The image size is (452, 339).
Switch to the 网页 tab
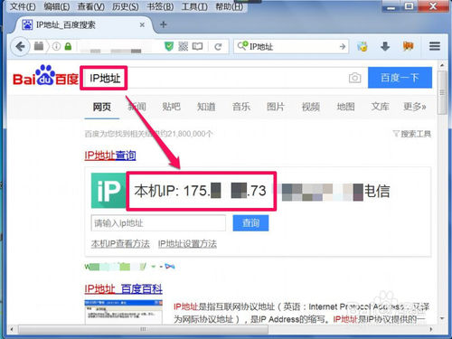click(x=102, y=107)
